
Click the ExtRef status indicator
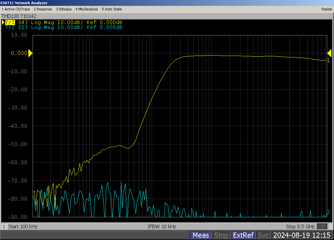point(243,235)
